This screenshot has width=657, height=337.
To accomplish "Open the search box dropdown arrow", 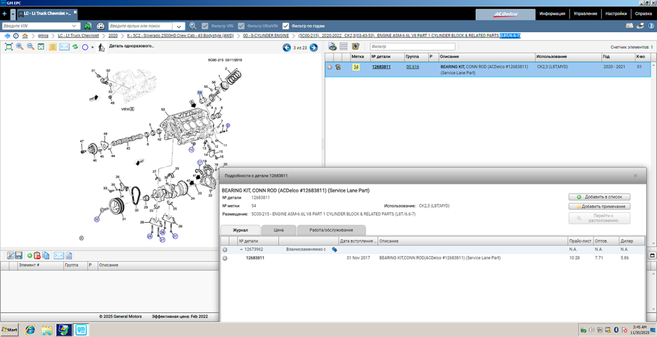I will pos(180,26).
